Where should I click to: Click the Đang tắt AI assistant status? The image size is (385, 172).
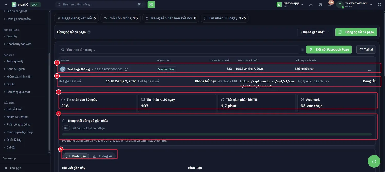369,81
